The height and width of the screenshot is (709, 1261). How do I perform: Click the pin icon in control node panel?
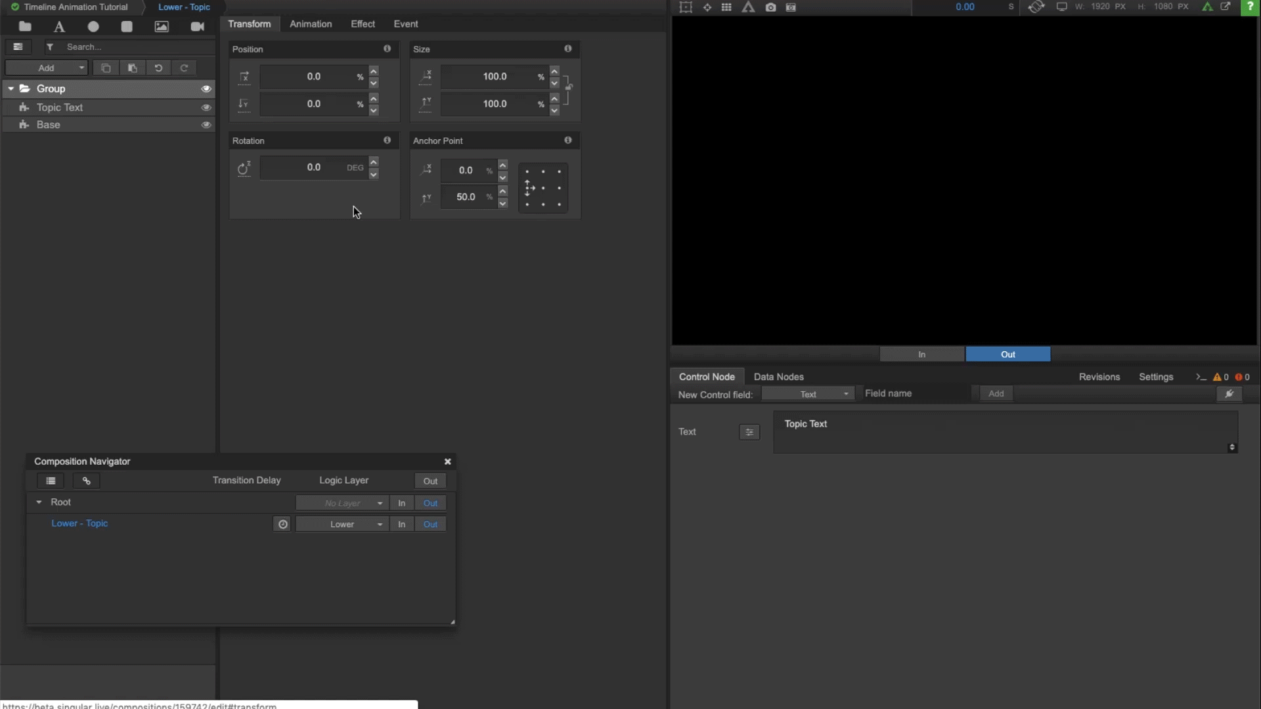[x=1229, y=394]
